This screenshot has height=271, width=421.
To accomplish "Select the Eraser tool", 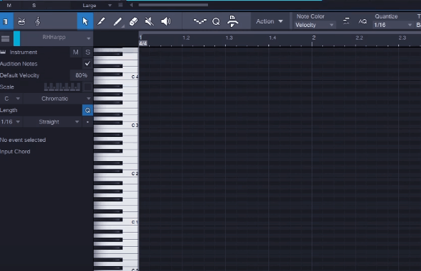I will 133,21.
